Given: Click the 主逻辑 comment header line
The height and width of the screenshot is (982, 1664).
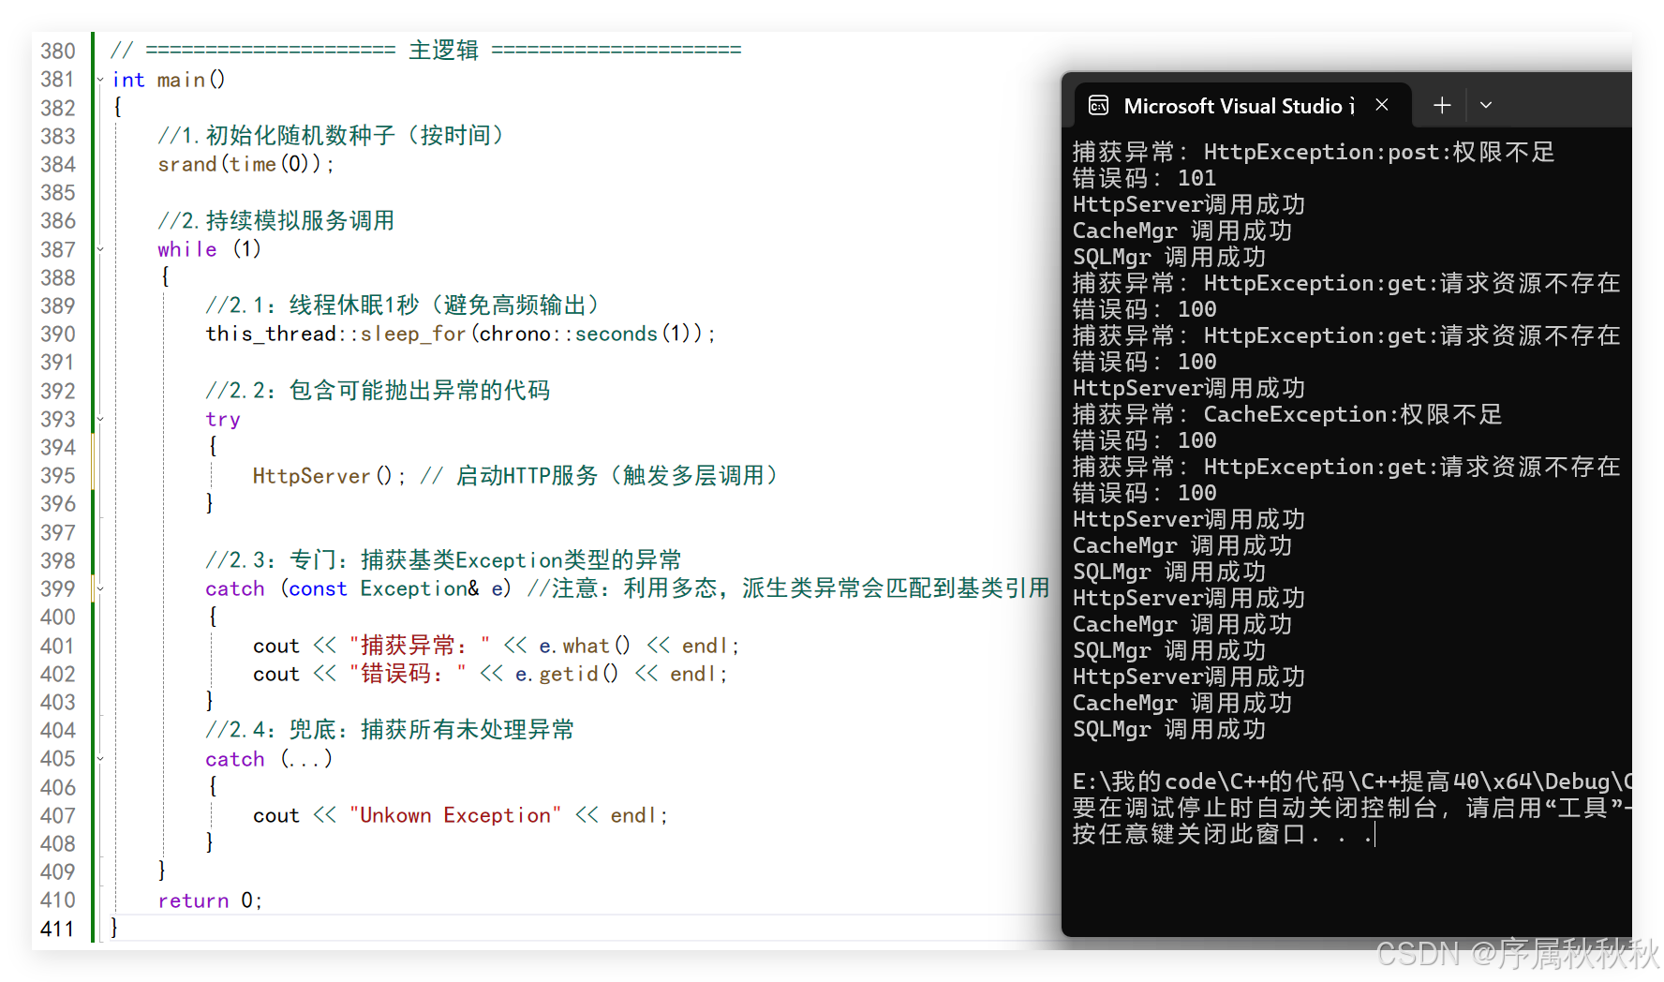Looking at the screenshot, I should pos(426,50).
